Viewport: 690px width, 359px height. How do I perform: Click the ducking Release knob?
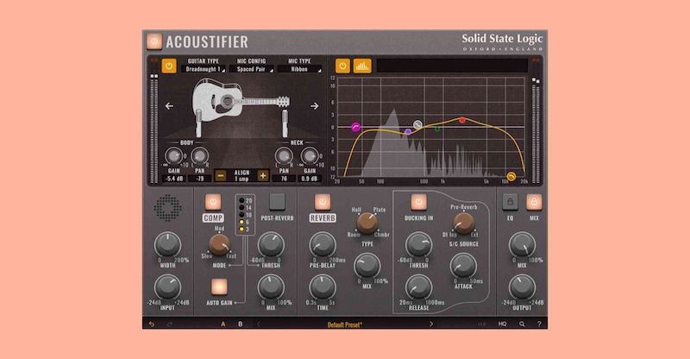pyautogui.click(x=418, y=287)
